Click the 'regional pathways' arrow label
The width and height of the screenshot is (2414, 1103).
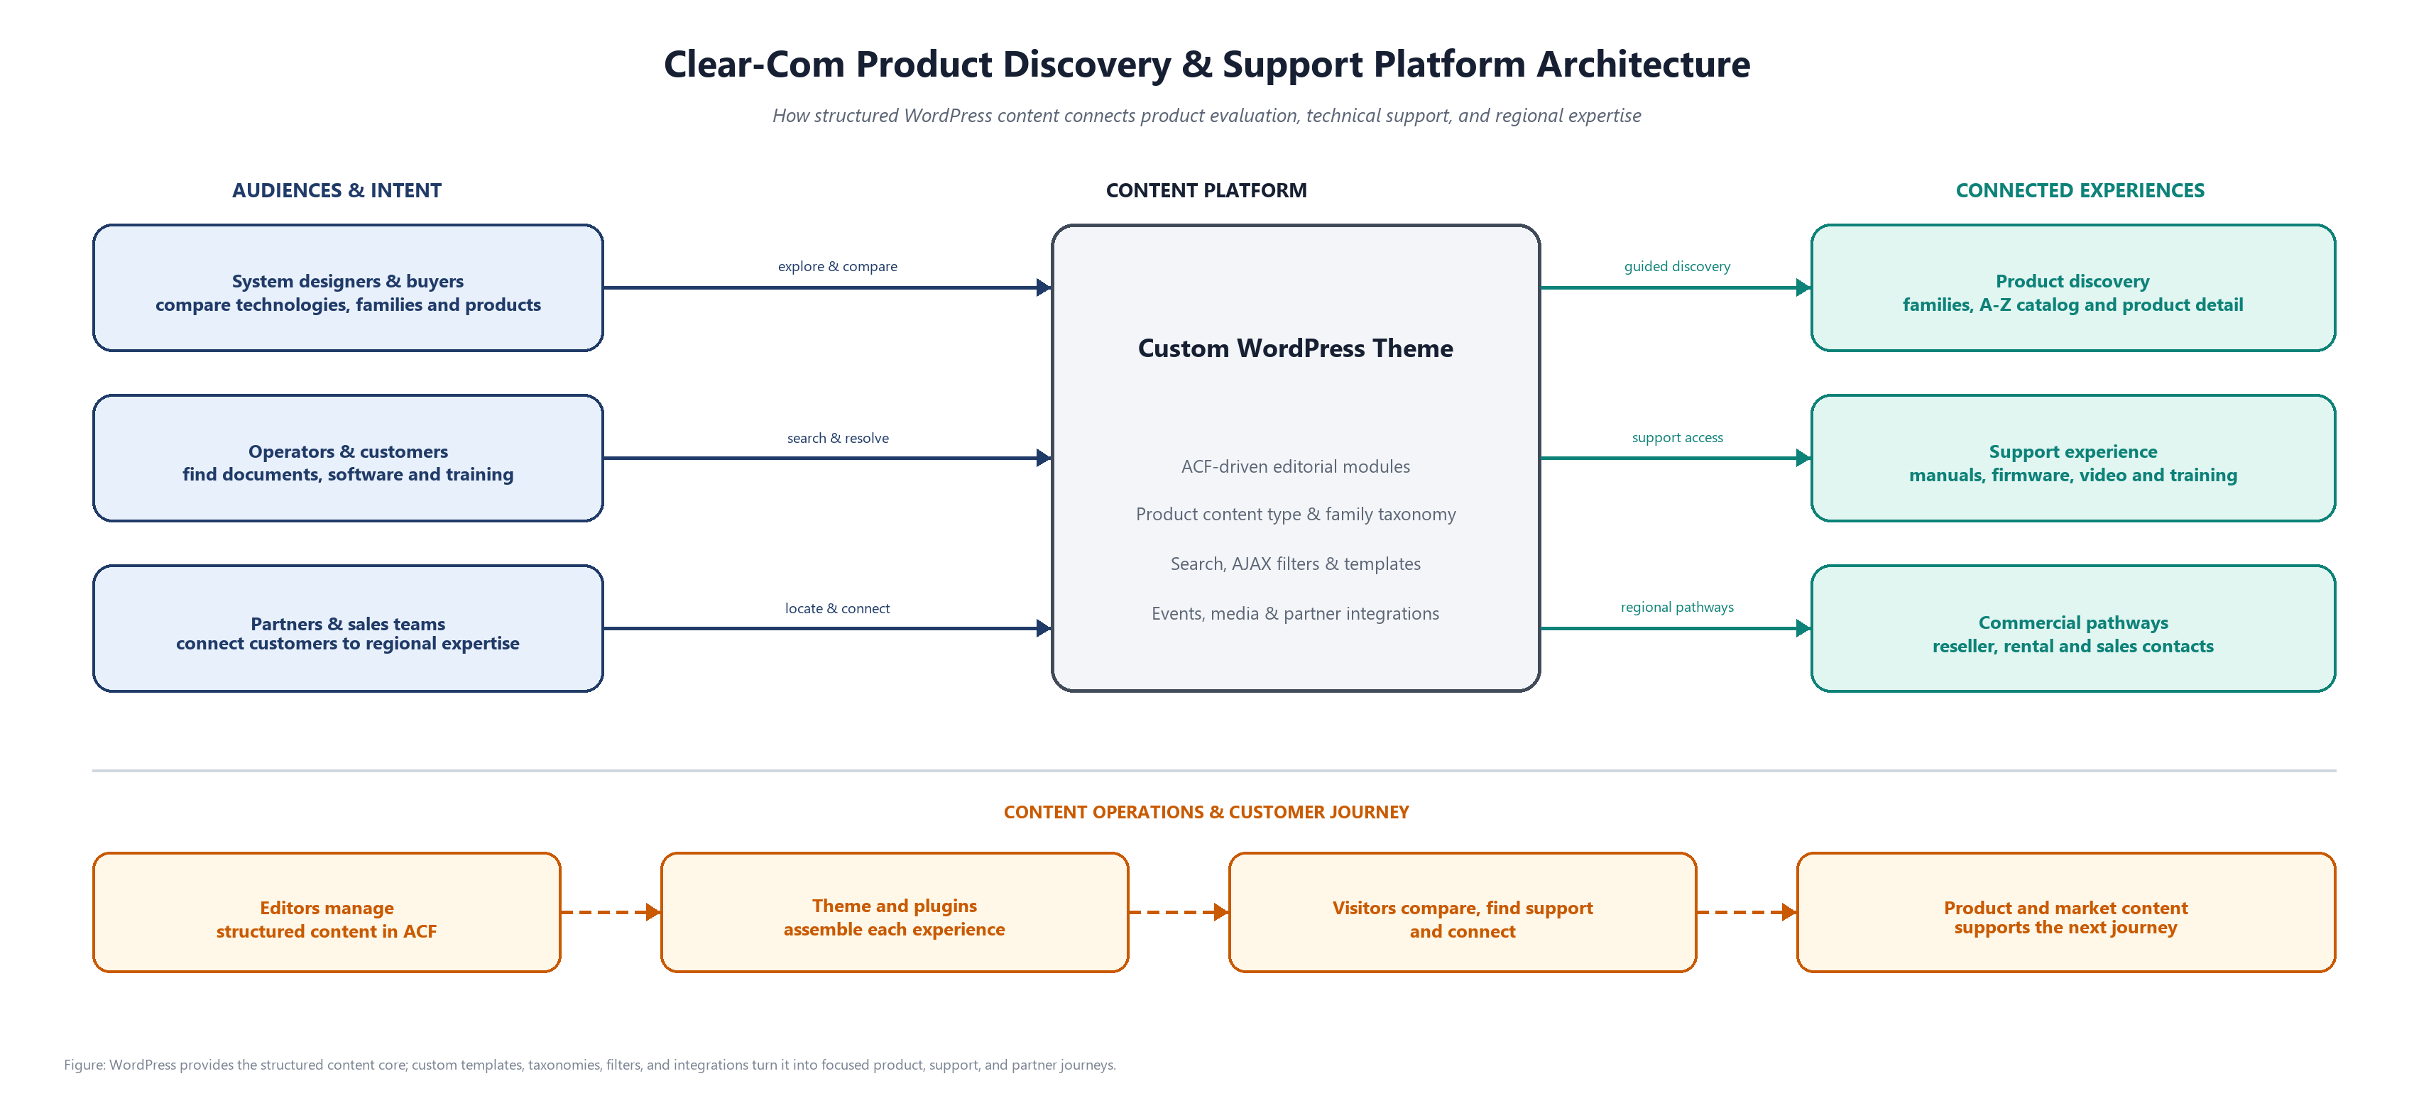(x=1676, y=608)
